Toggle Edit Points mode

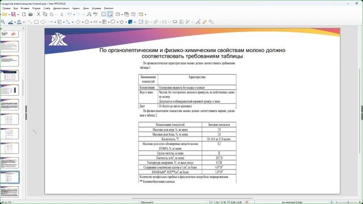pos(198,22)
